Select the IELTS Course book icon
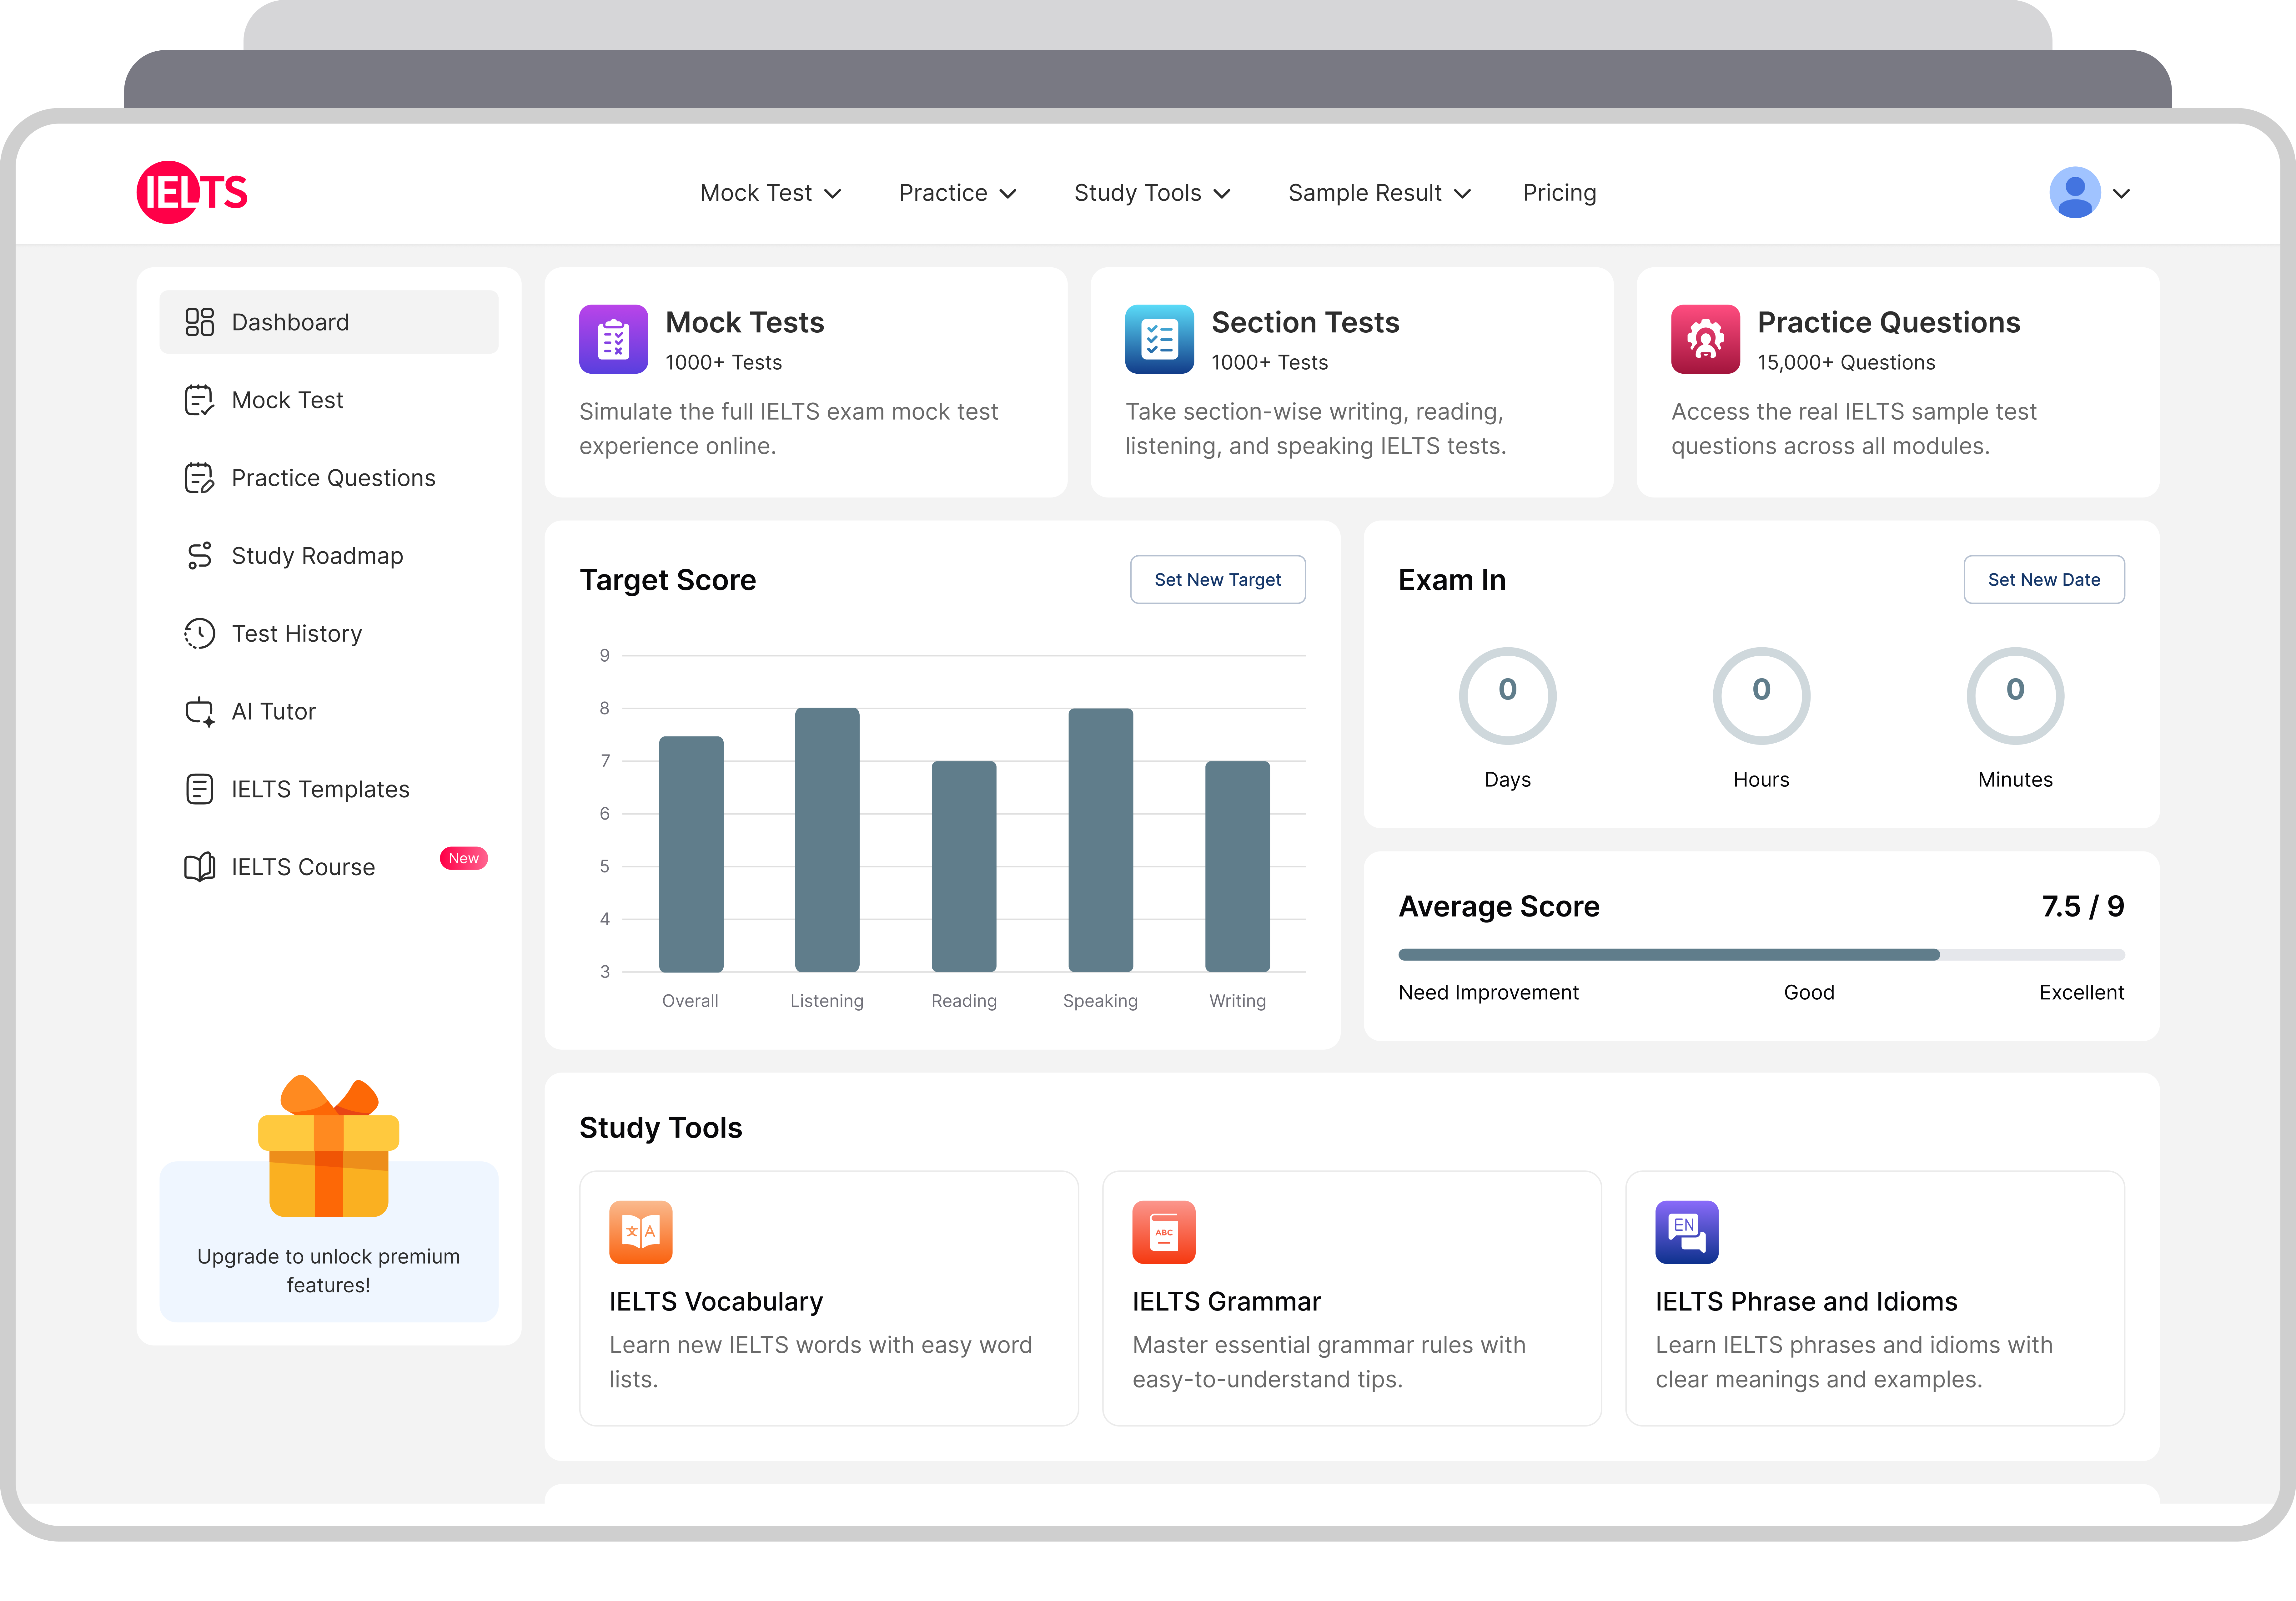2296x1601 pixels. [x=200, y=866]
